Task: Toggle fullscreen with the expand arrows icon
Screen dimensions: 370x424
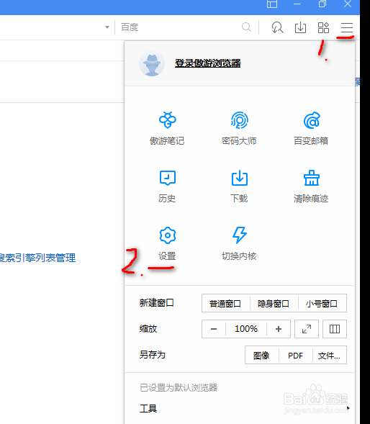Action: click(x=307, y=329)
